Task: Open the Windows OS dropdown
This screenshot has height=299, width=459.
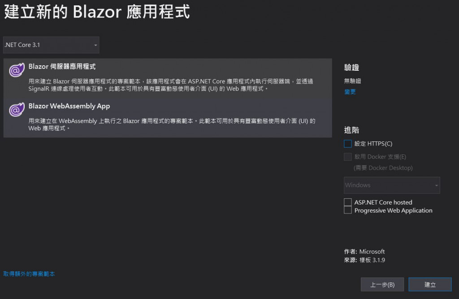Action: point(392,185)
